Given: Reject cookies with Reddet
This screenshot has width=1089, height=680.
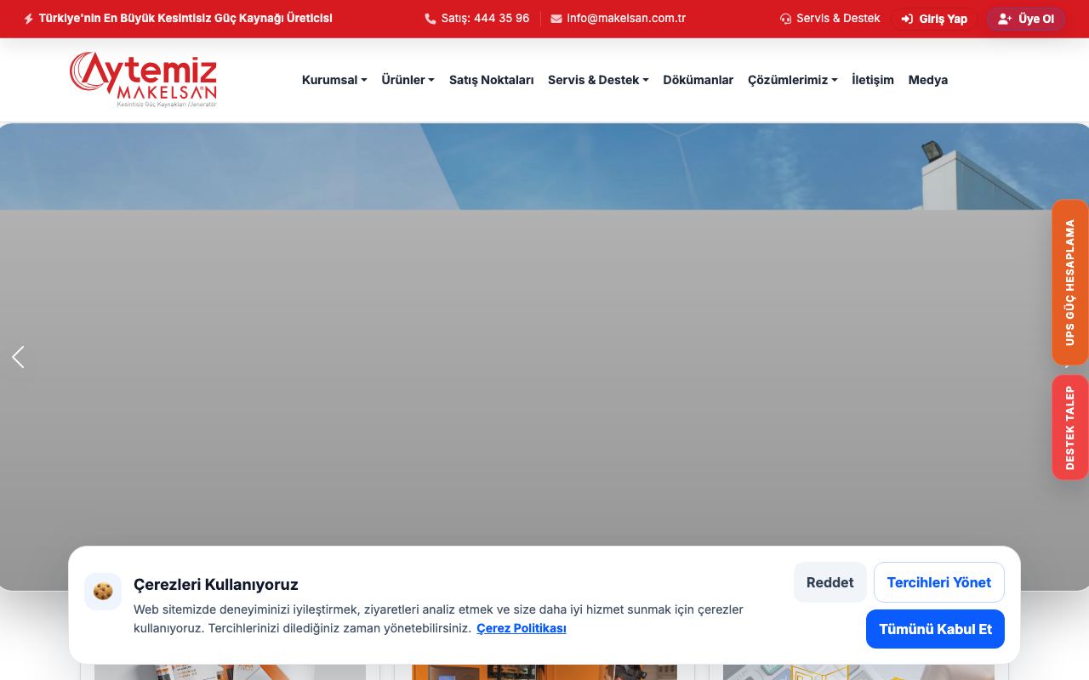Looking at the screenshot, I should (x=830, y=582).
